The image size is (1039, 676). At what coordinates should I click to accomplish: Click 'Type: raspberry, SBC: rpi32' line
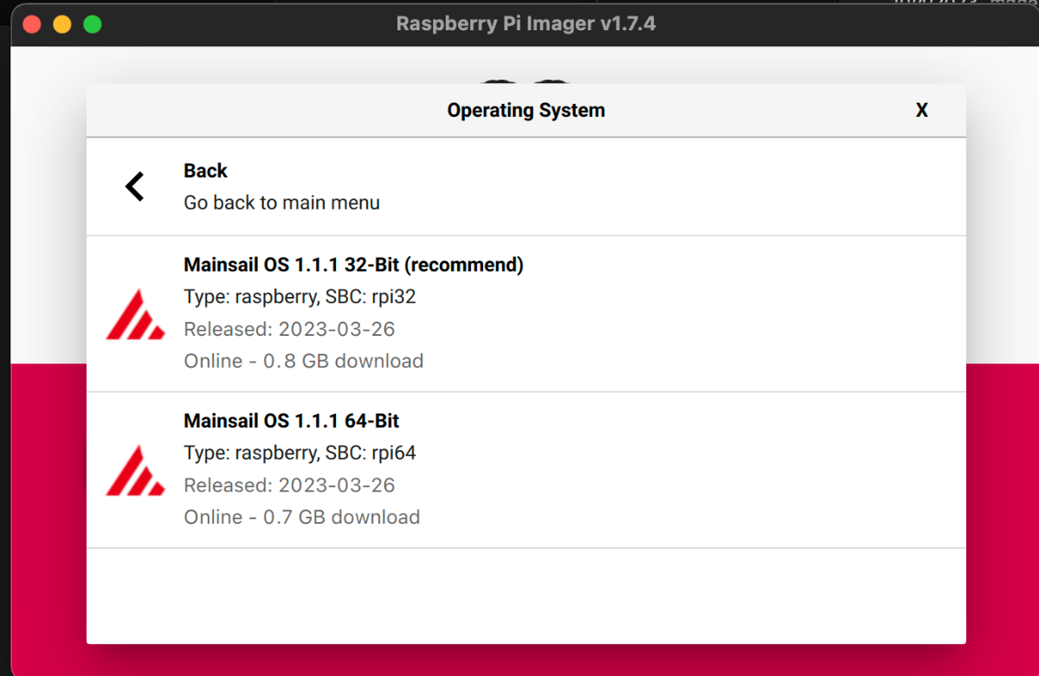(300, 297)
